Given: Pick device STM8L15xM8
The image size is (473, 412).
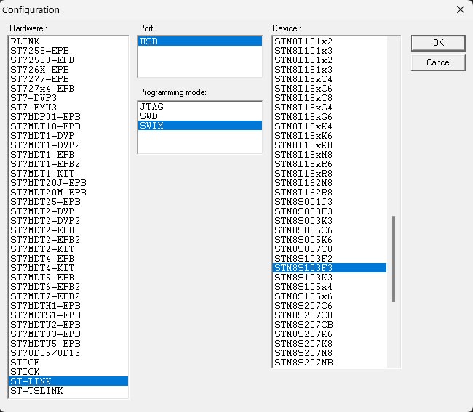Looking at the screenshot, I should [x=330, y=155].
